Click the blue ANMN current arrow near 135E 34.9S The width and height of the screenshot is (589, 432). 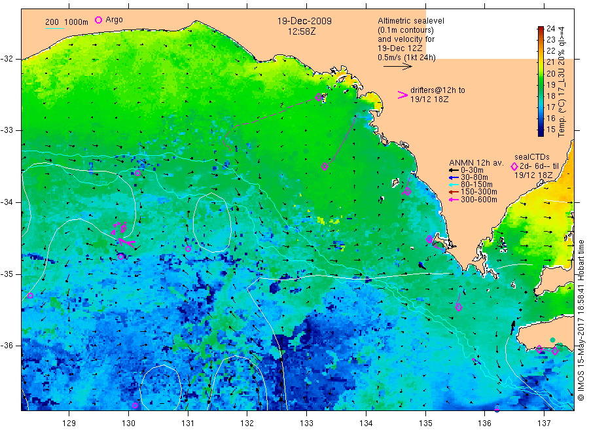point(422,266)
